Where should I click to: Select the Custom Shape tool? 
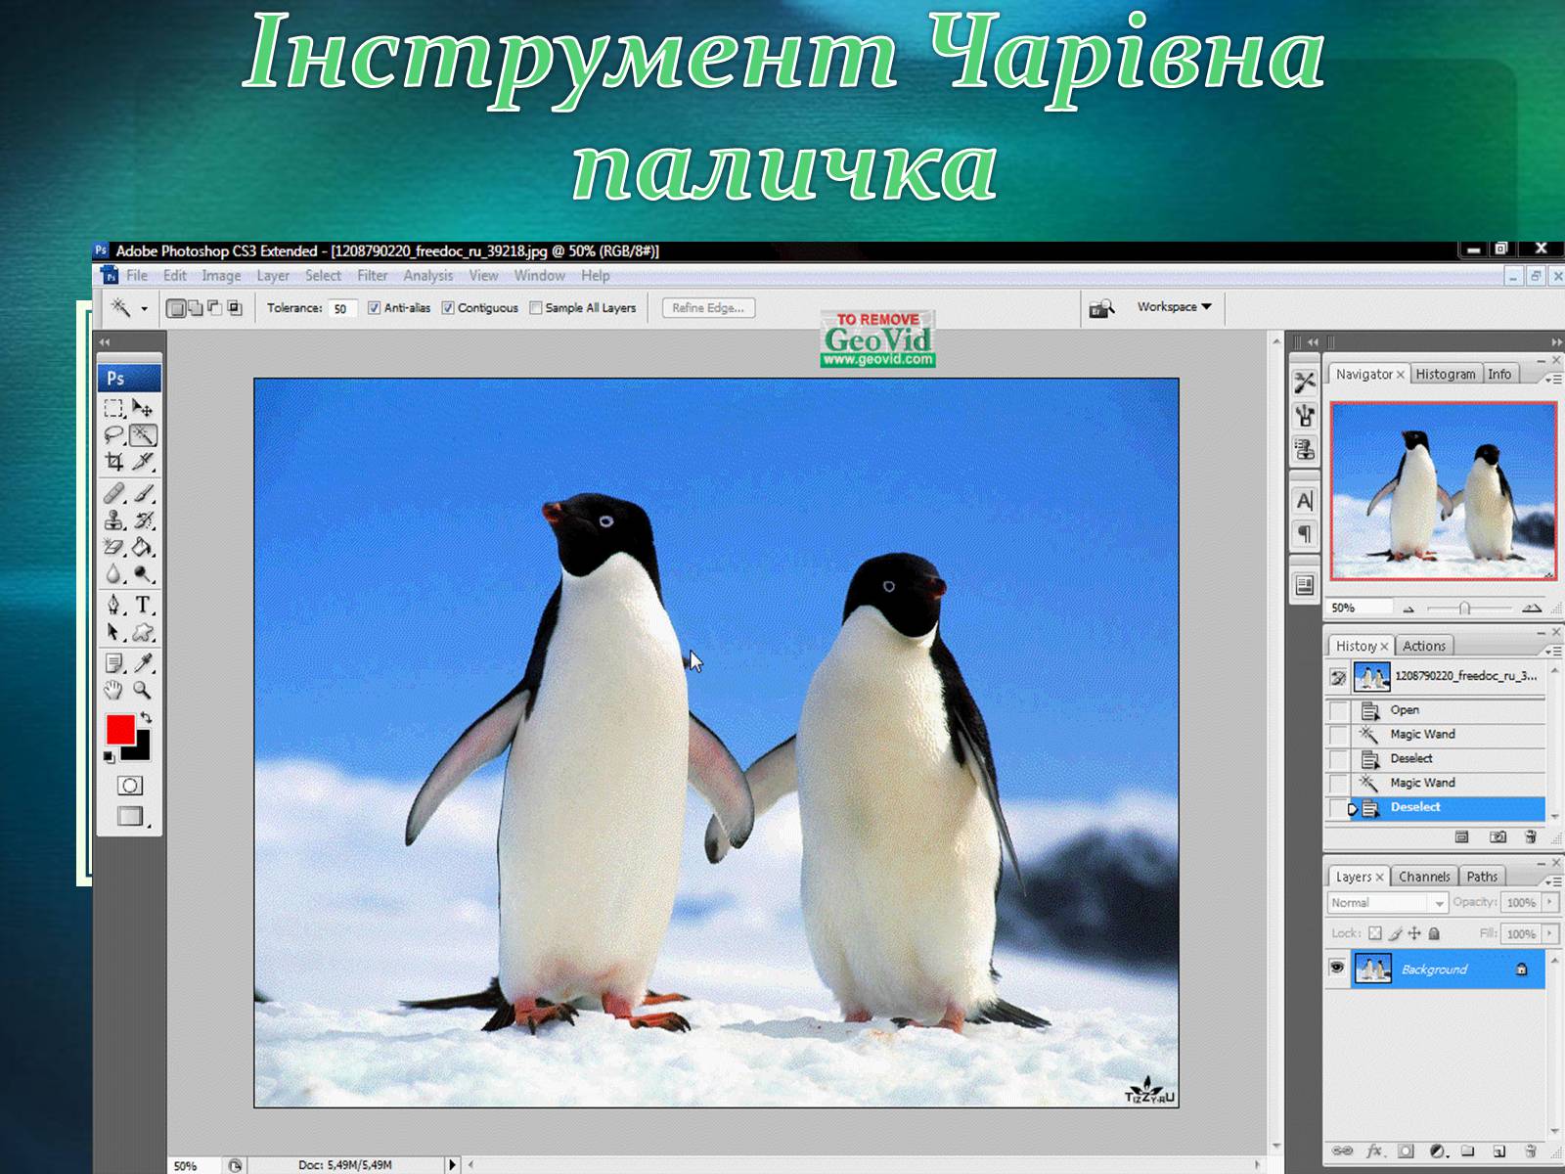coord(143,632)
